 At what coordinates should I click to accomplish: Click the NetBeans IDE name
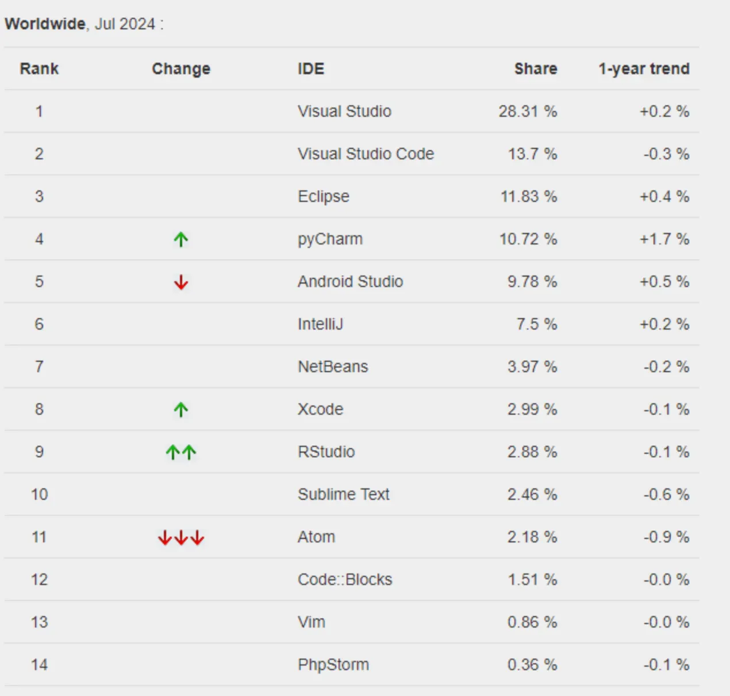click(x=333, y=366)
